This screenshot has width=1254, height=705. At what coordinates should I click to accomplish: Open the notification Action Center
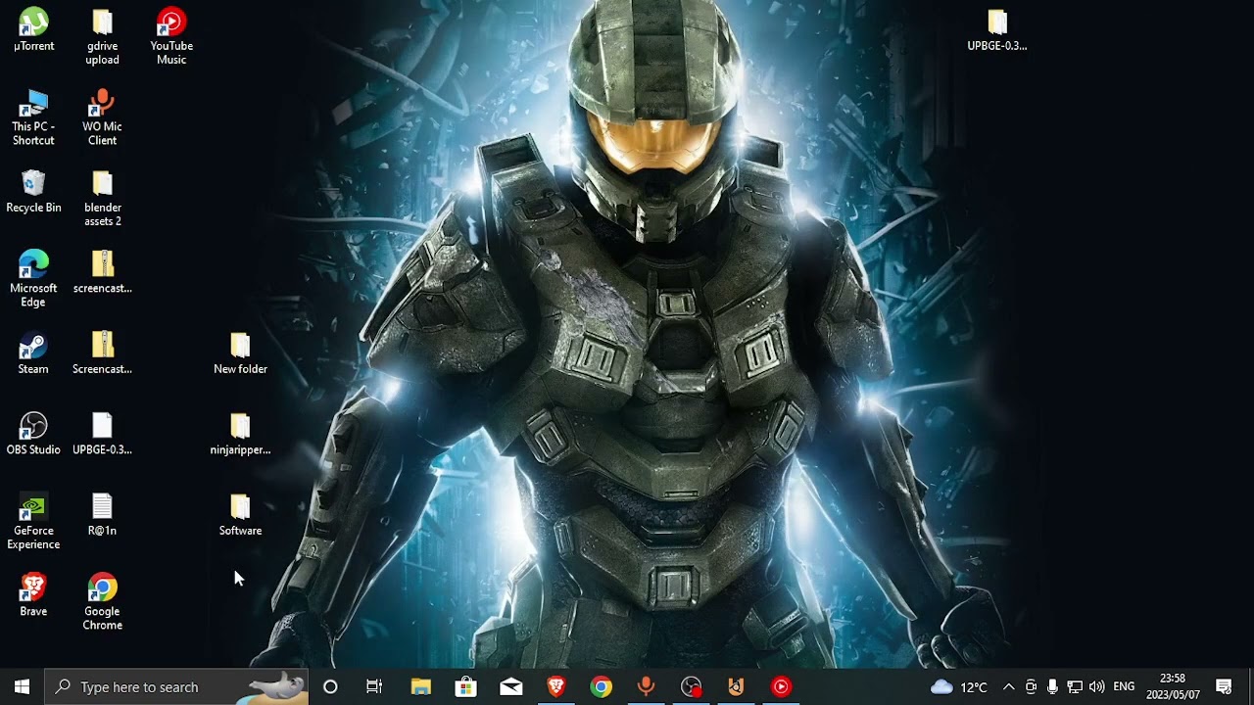[x=1224, y=686]
